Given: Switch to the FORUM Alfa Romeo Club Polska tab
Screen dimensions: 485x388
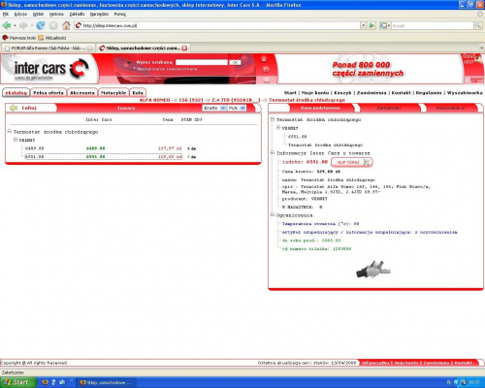Looking at the screenshot, I should pos(48,48).
